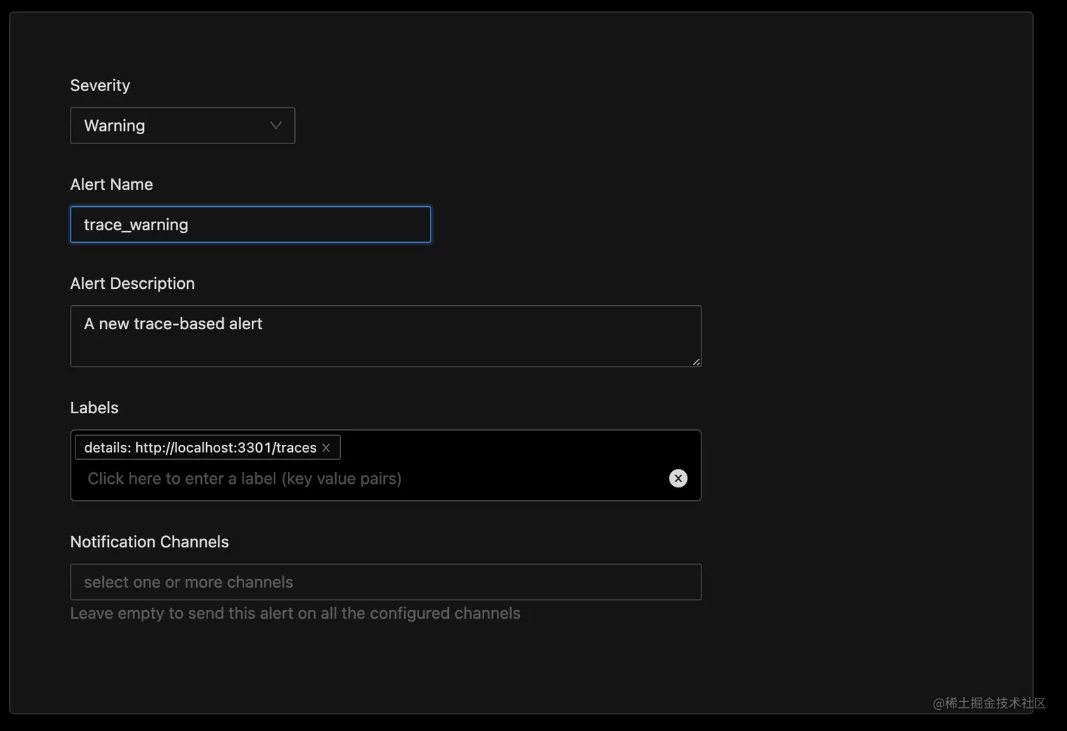The height and width of the screenshot is (731, 1067).
Task: Place cursor in trace_warning text
Action: point(136,225)
